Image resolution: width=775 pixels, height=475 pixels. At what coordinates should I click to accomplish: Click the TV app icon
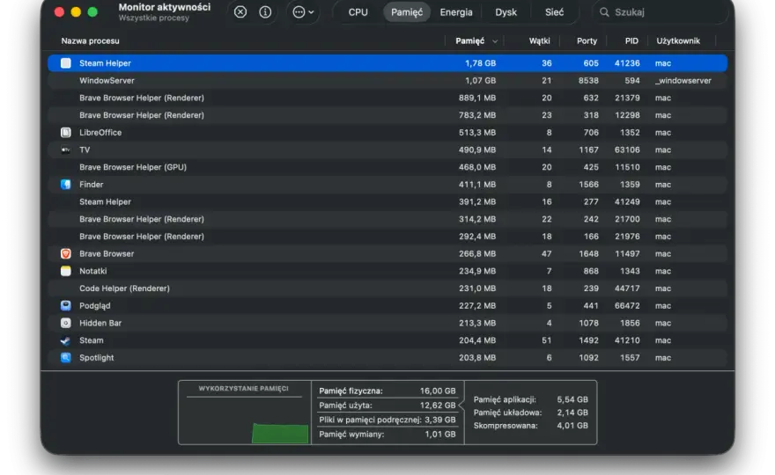[66, 150]
